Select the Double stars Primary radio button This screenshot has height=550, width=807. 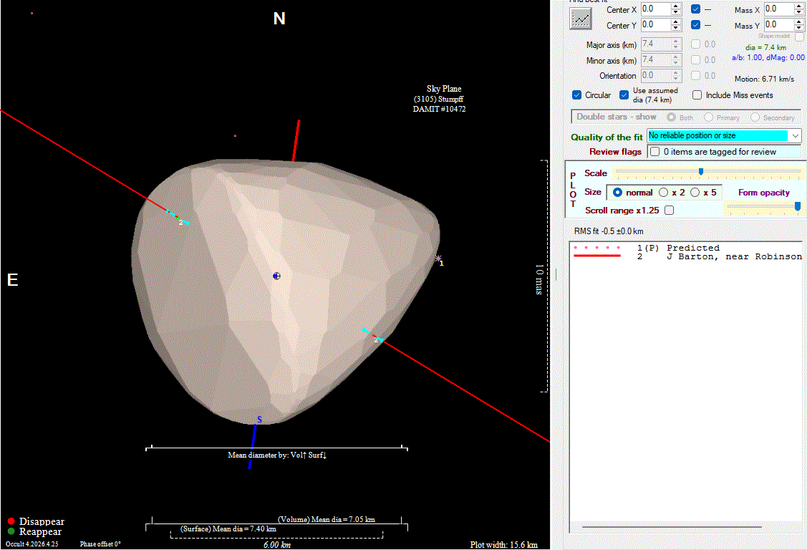(x=708, y=117)
